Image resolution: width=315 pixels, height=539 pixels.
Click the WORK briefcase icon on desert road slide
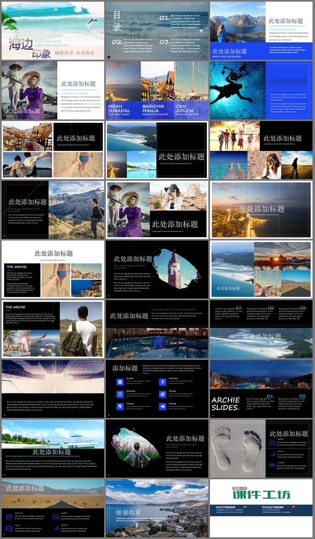55,516
